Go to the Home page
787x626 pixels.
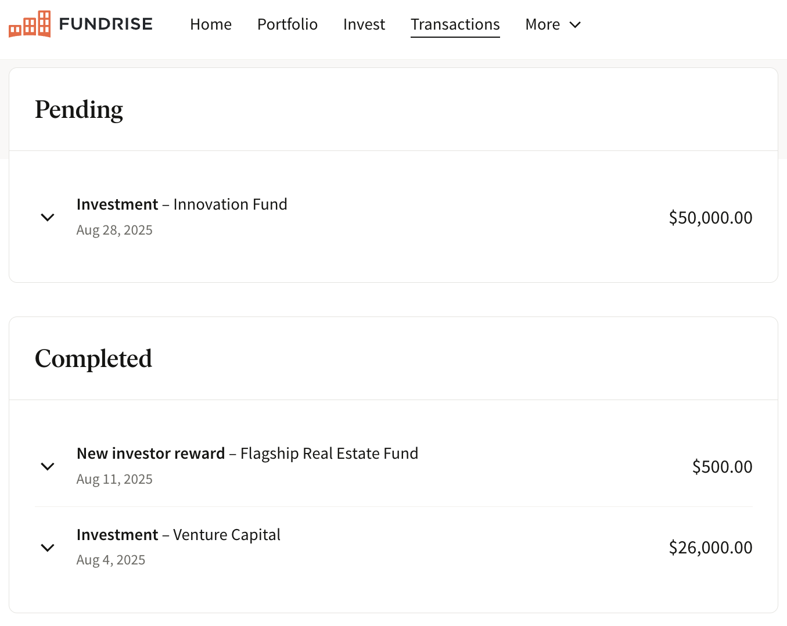point(211,24)
